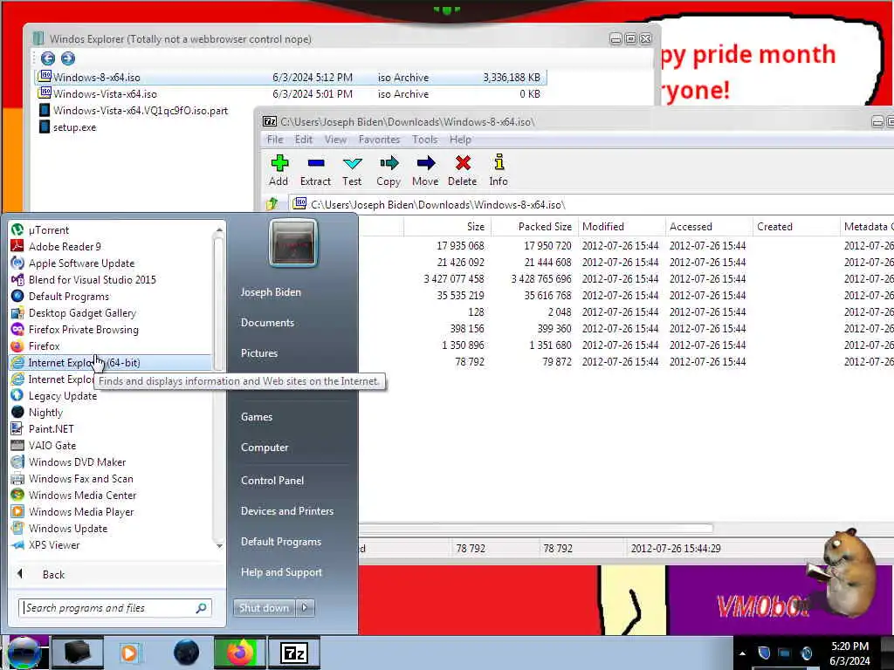Sort 7-Zip list by Modified column
Screen dimensions: 894x670
[x=622, y=227]
